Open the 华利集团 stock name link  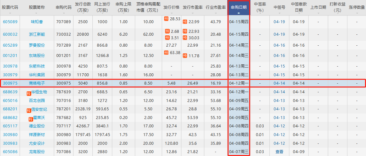click(x=37, y=75)
